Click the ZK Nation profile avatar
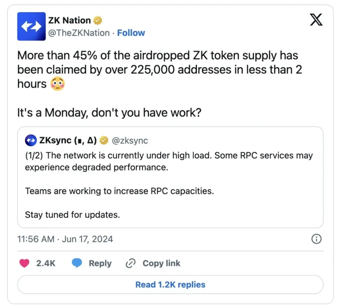 (x=32, y=26)
